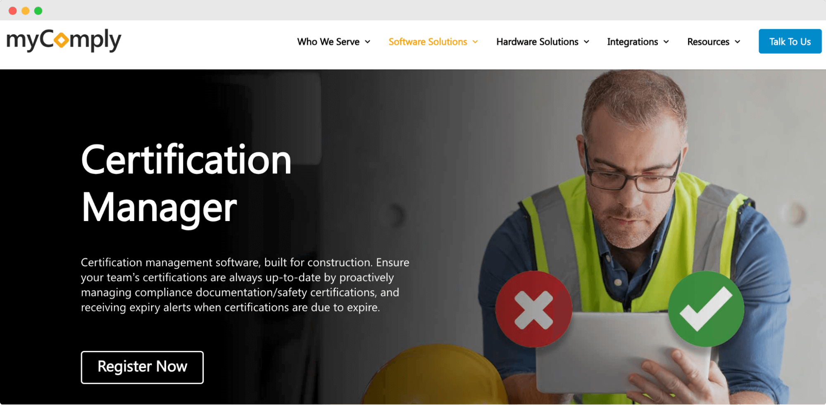The width and height of the screenshot is (826, 405).
Task: Open the Hardware Solutions menu
Action: [x=537, y=42]
